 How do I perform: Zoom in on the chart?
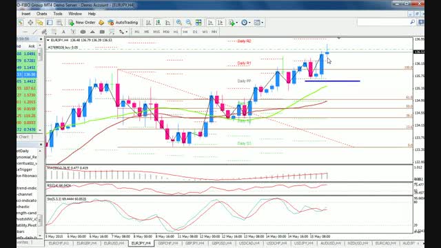click(x=179, y=23)
